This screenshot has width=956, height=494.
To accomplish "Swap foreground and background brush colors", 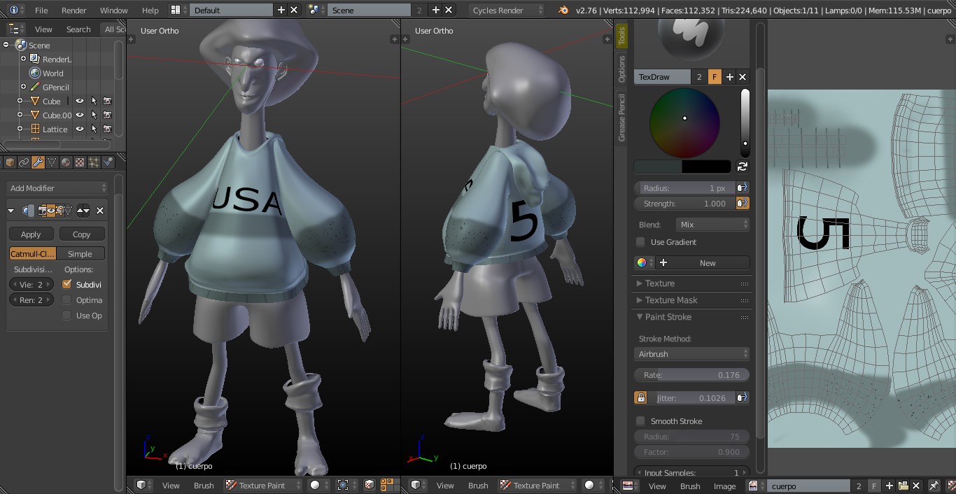I will pyautogui.click(x=743, y=167).
